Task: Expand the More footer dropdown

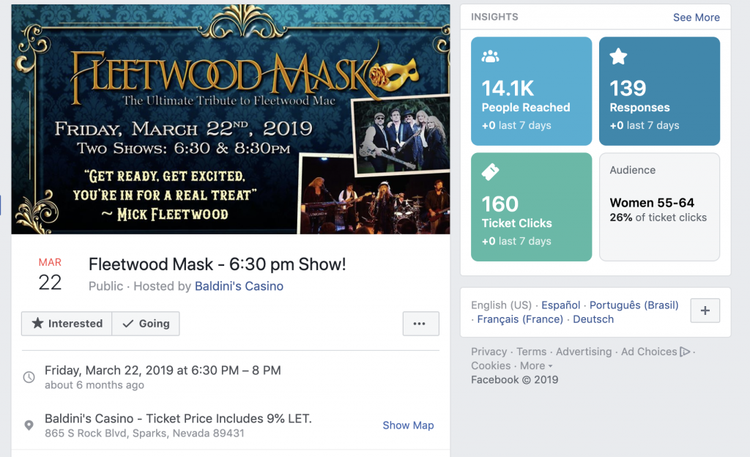Action: (x=536, y=365)
